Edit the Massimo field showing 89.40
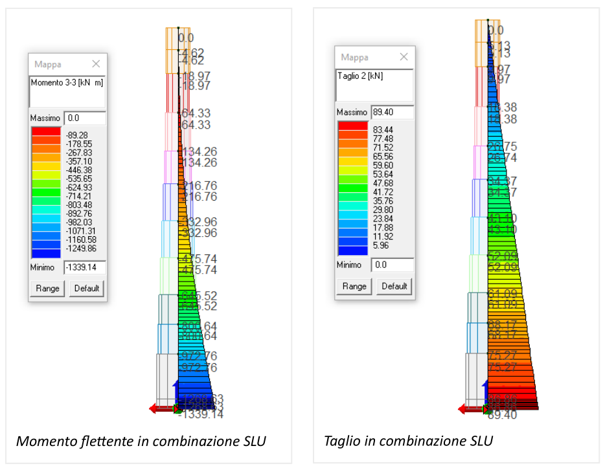The height and width of the screenshot is (468, 605). point(393,112)
